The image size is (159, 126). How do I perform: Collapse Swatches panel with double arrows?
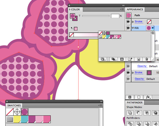click(101, 102)
